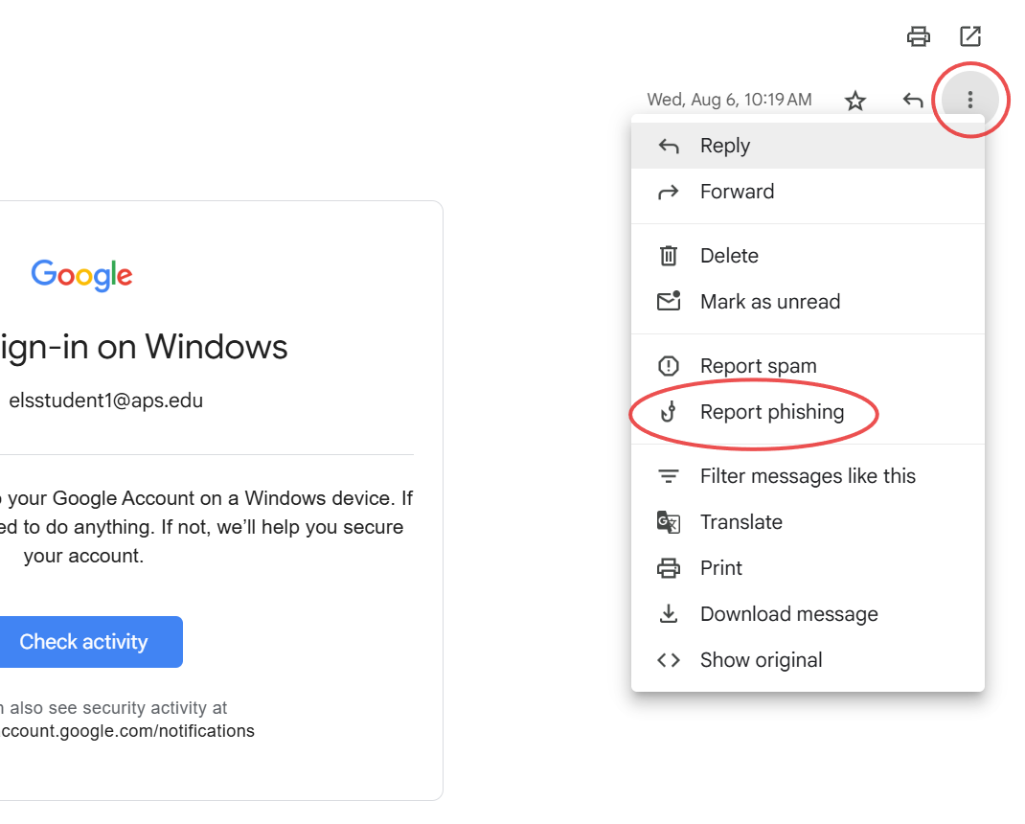Open the three-dot More options menu

point(969,100)
